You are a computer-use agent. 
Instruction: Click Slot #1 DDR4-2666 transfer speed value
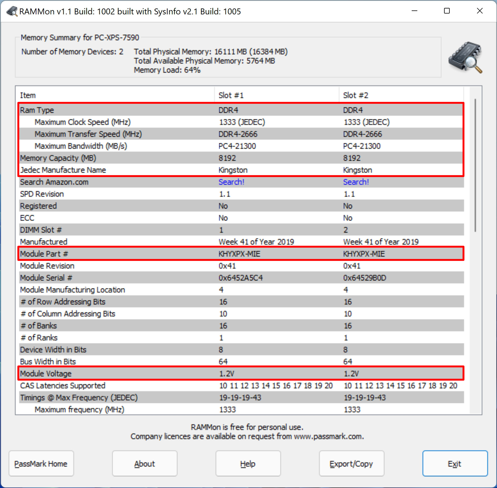coord(238,134)
